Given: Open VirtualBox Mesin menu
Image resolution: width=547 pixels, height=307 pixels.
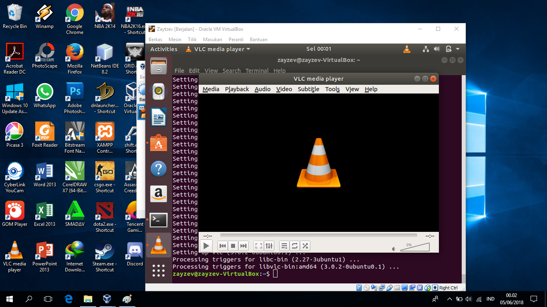Looking at the screenshot, I should (x=175, y=40).
